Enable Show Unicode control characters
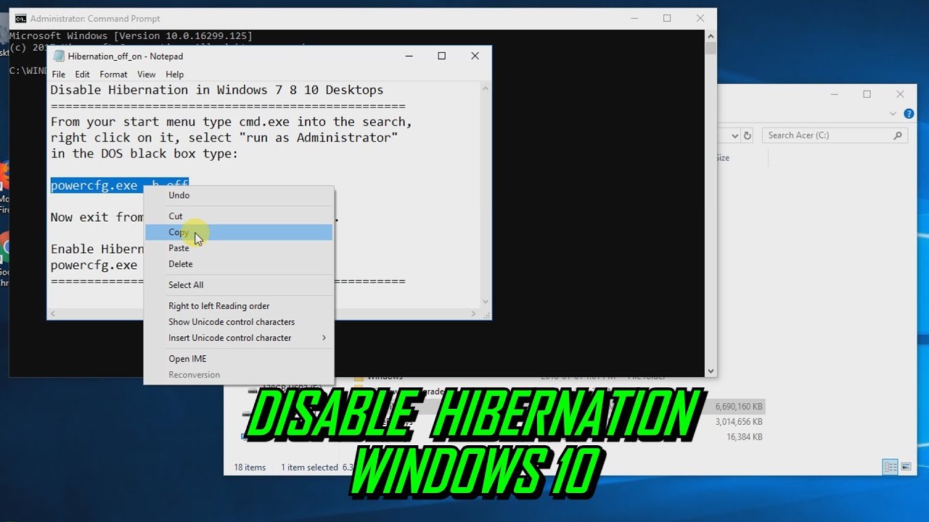This screenshot has width=929, height=522. (x=239, y=322)
